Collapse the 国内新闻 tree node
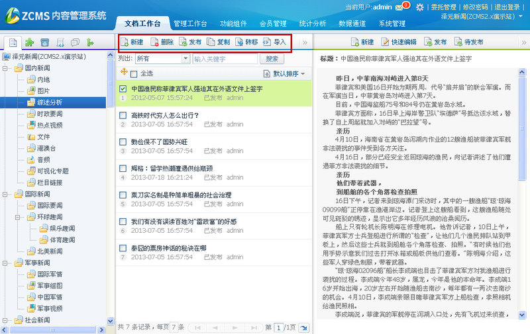 [x=7, y=68]
